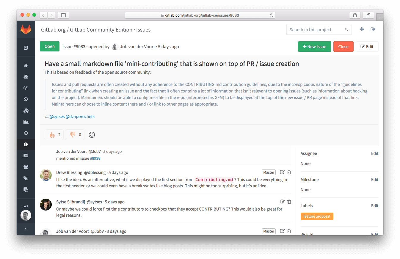
Task: Open project Graphs via the chart icon
Action: [x=26, y=122]
